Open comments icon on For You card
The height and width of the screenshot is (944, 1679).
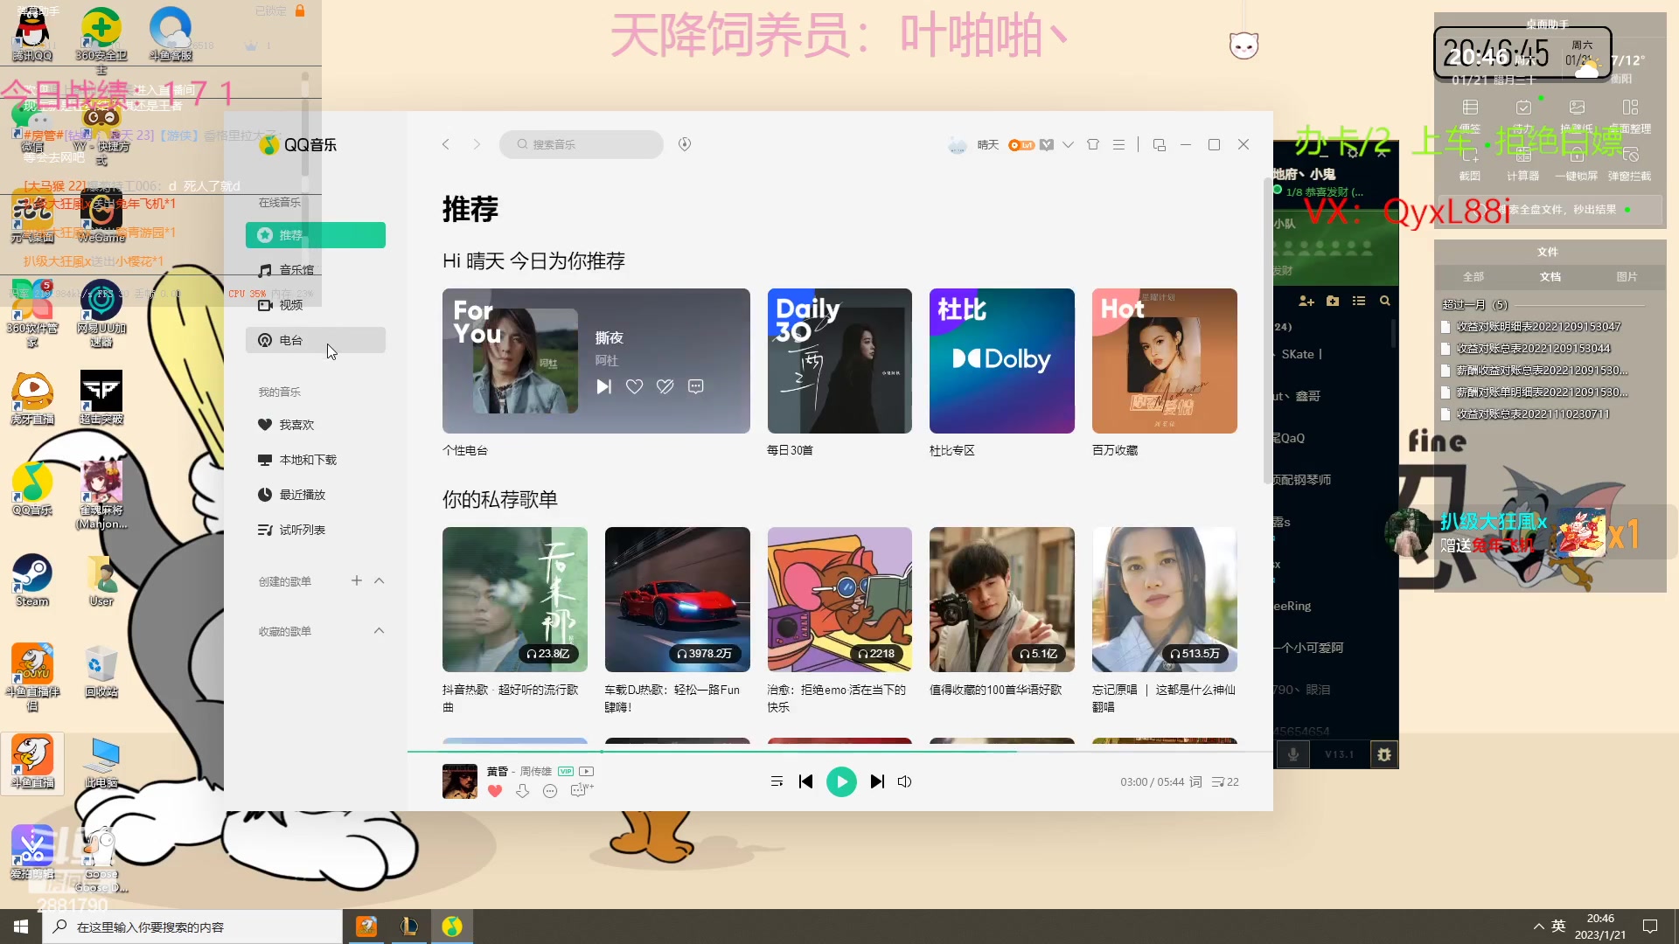tap(696, 386)
